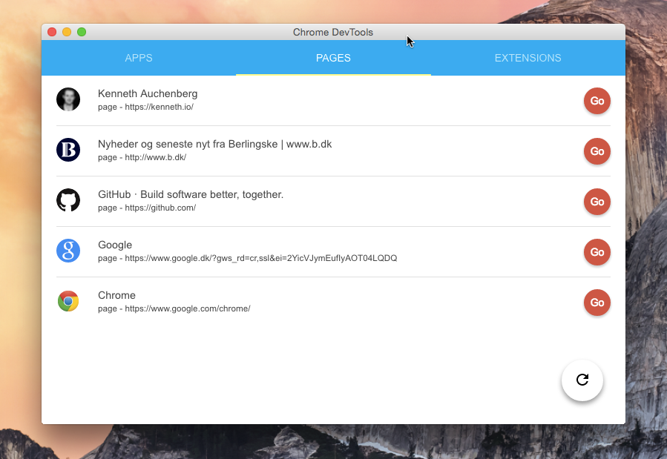Click the google.dk gws_rd URL text
Viewport: 667px width, 459px height.
[260, 258]
